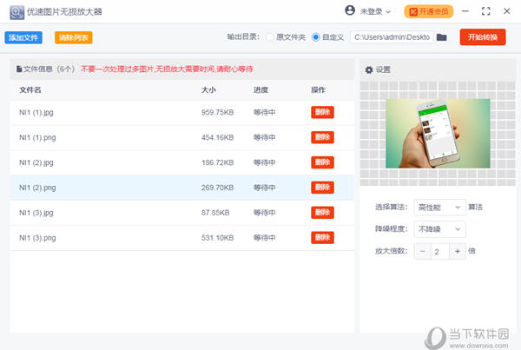521x350 pixels.
Task: Select the 自定义 output radio button
Action: point(316,37)
